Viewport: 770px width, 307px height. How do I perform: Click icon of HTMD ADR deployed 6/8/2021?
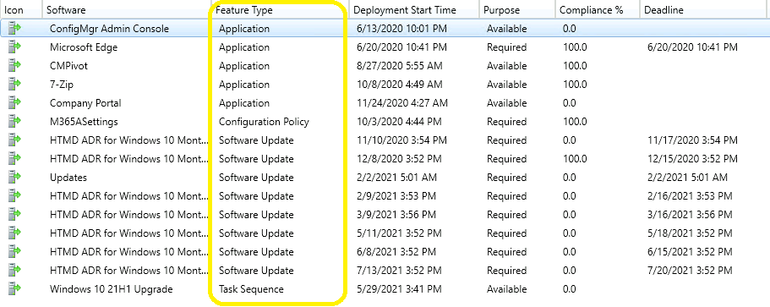tap(14, 251)
